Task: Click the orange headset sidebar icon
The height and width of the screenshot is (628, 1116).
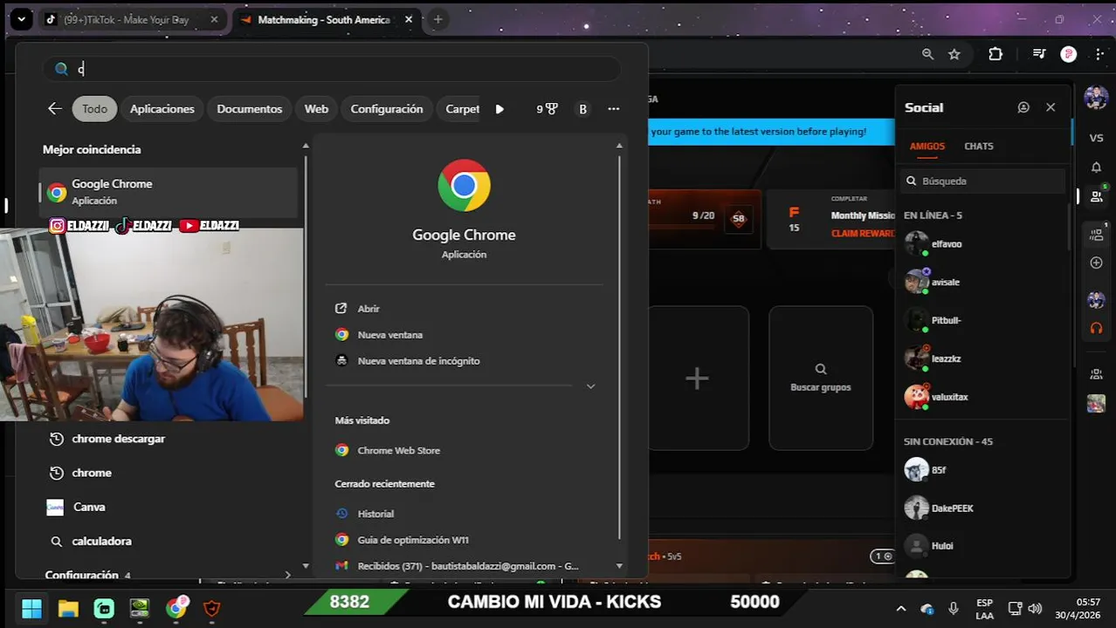Action: click(x=1096, y=329)
